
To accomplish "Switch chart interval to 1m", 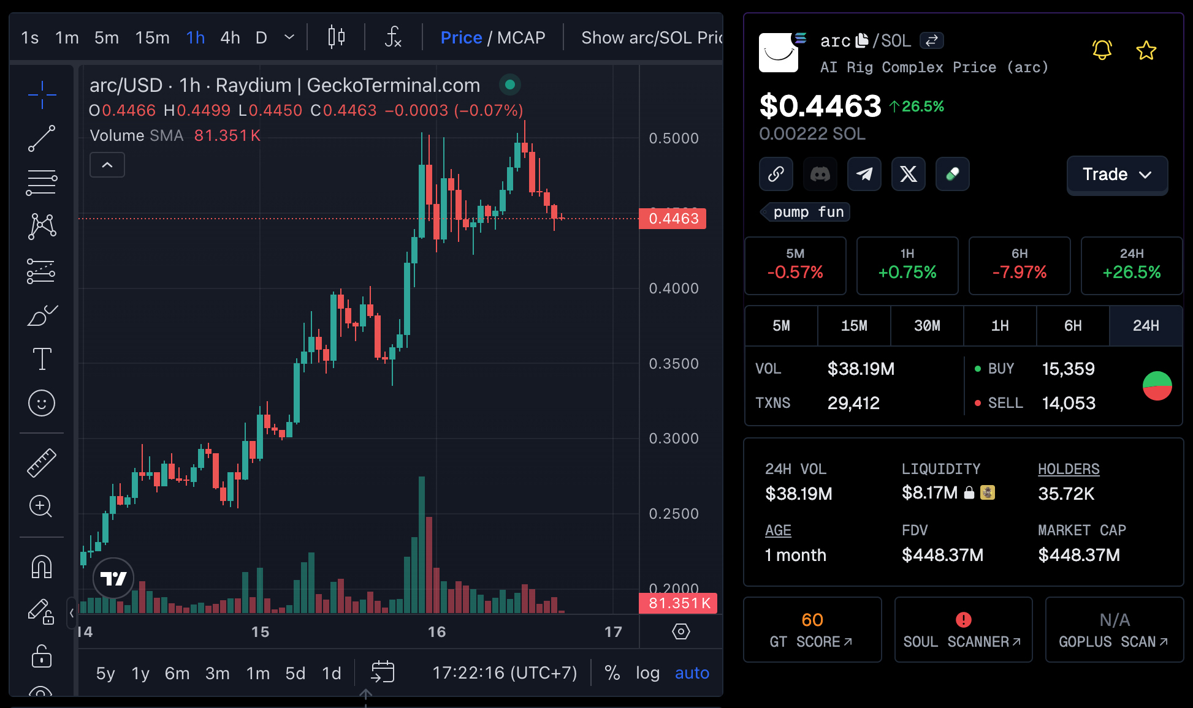I will tap(67, 37).
